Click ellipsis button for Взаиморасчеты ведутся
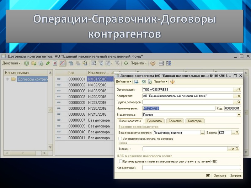This screenshot has width=251, height=188. coord(202,133)
